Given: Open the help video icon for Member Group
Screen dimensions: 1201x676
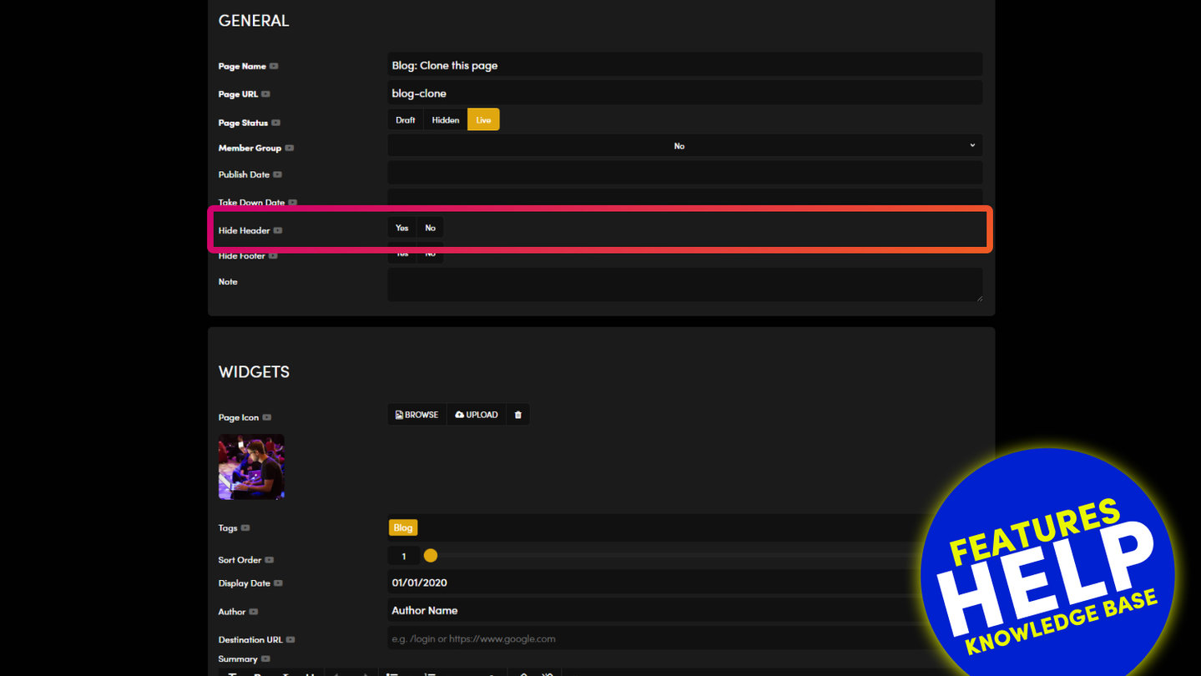Looking at the screenshot, I should (x=290, y=148).
